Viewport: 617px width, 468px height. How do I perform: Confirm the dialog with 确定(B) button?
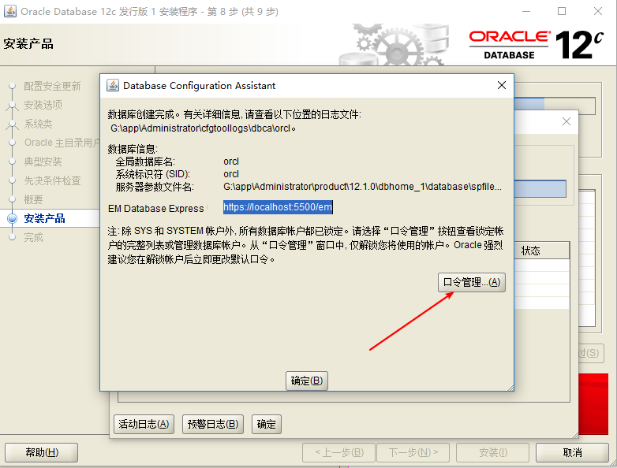[307, 381]
